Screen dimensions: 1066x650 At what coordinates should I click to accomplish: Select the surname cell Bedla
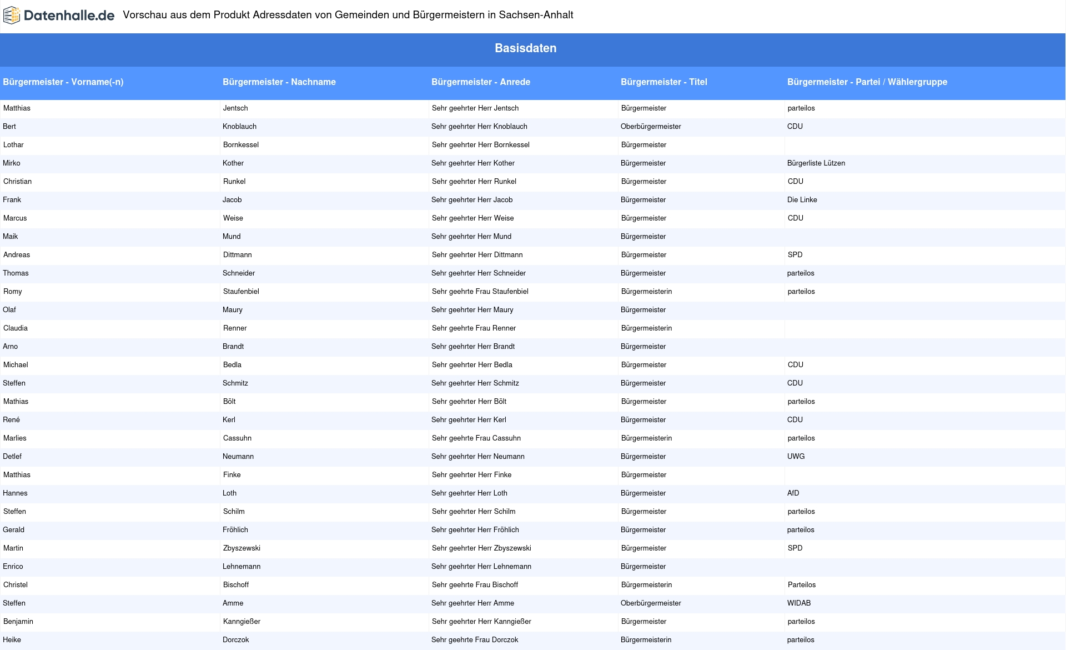[232, 364]
